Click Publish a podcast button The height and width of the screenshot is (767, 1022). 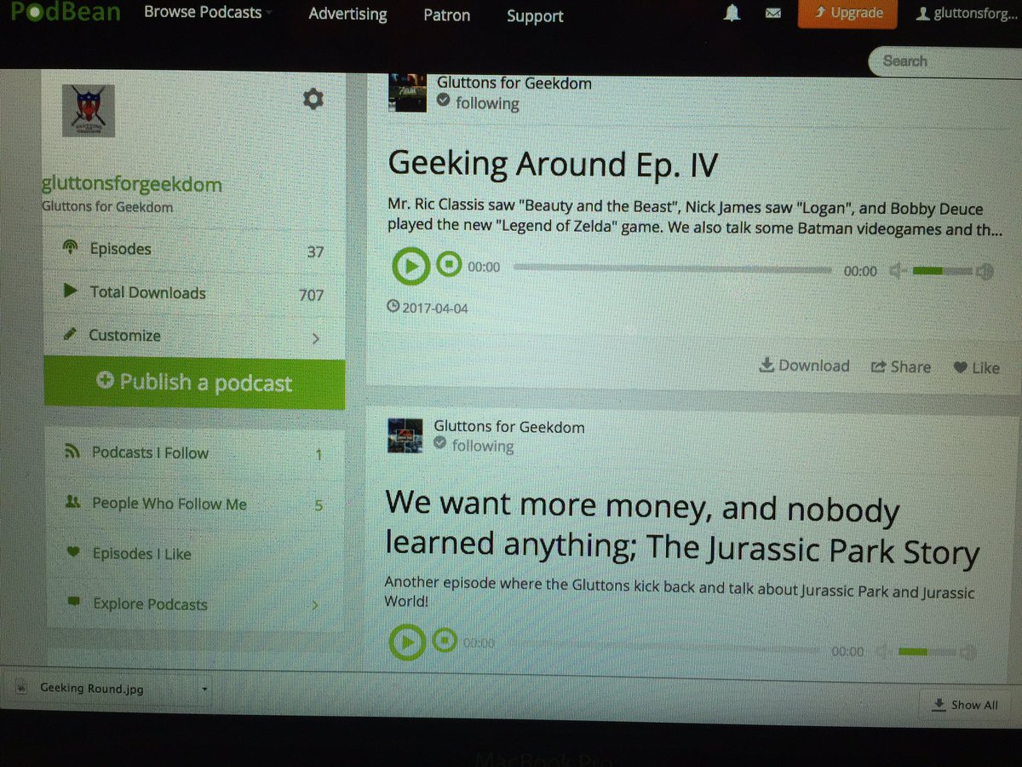194,383
